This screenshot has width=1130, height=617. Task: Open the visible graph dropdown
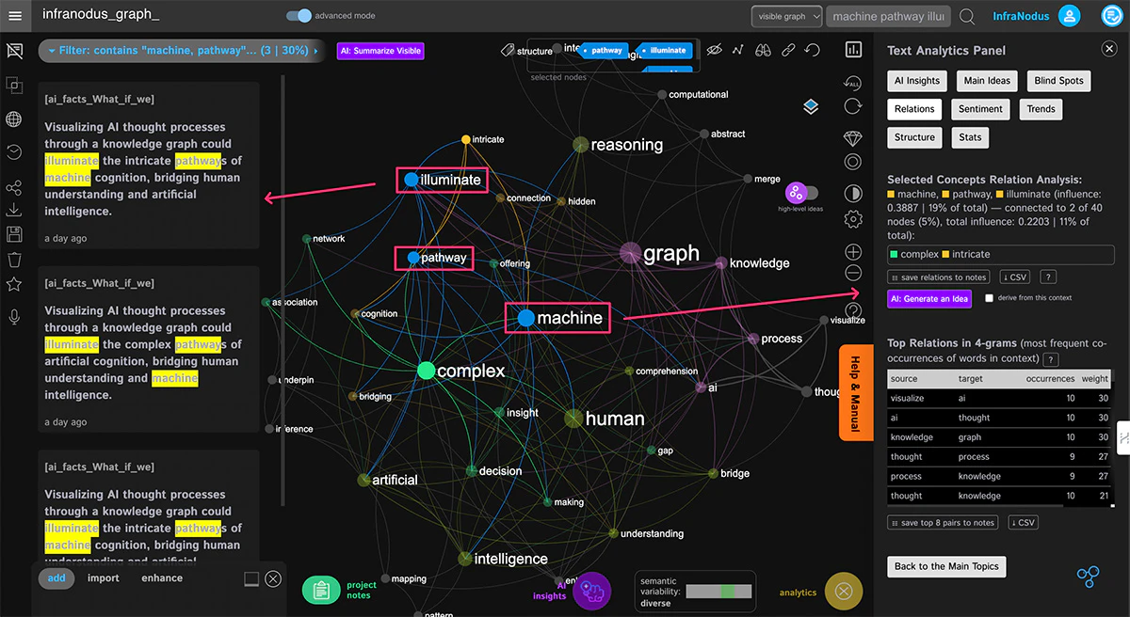(786, 16)
